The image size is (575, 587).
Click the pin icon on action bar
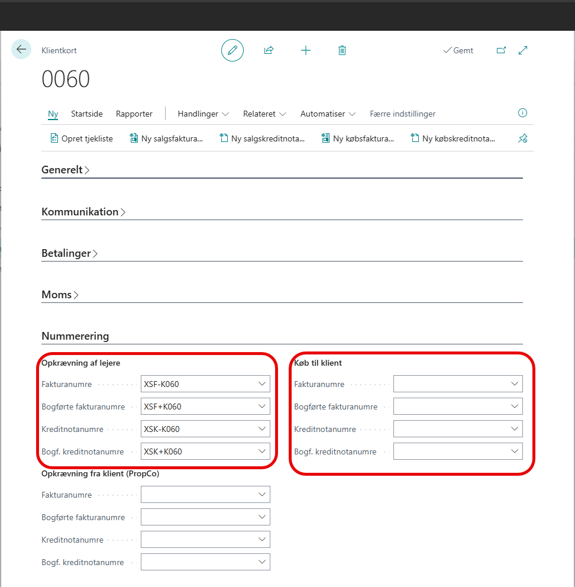coord(522,138)
